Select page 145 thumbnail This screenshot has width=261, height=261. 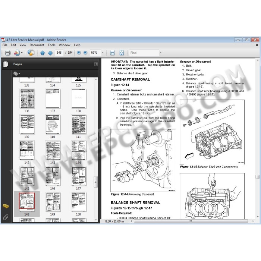tap(27, 176)
